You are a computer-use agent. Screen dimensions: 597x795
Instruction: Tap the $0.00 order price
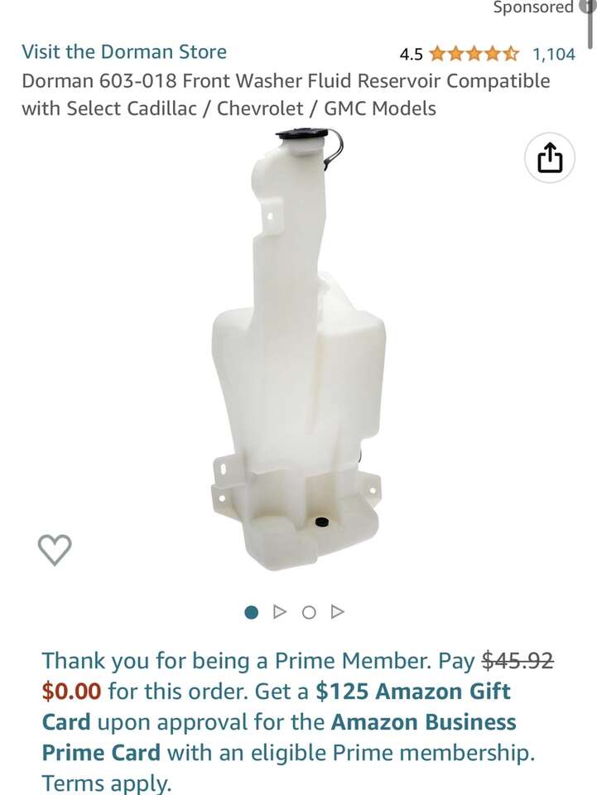71,691
